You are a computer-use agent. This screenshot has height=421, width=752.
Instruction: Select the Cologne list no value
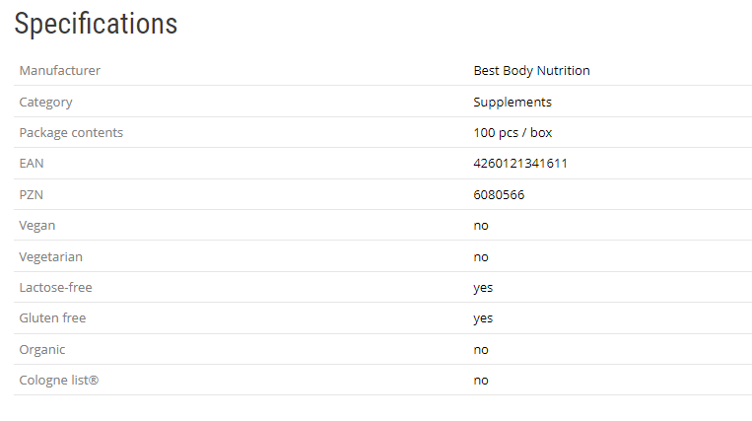(481, 381)
